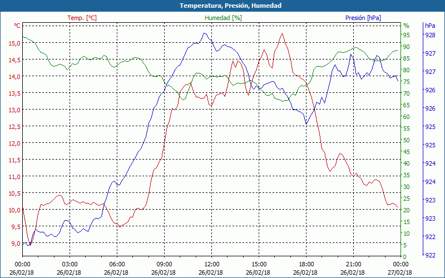This screenshot has height=278, width=445.
Task: Select the green Humedad [%] legend label
Action: [224, 18]
